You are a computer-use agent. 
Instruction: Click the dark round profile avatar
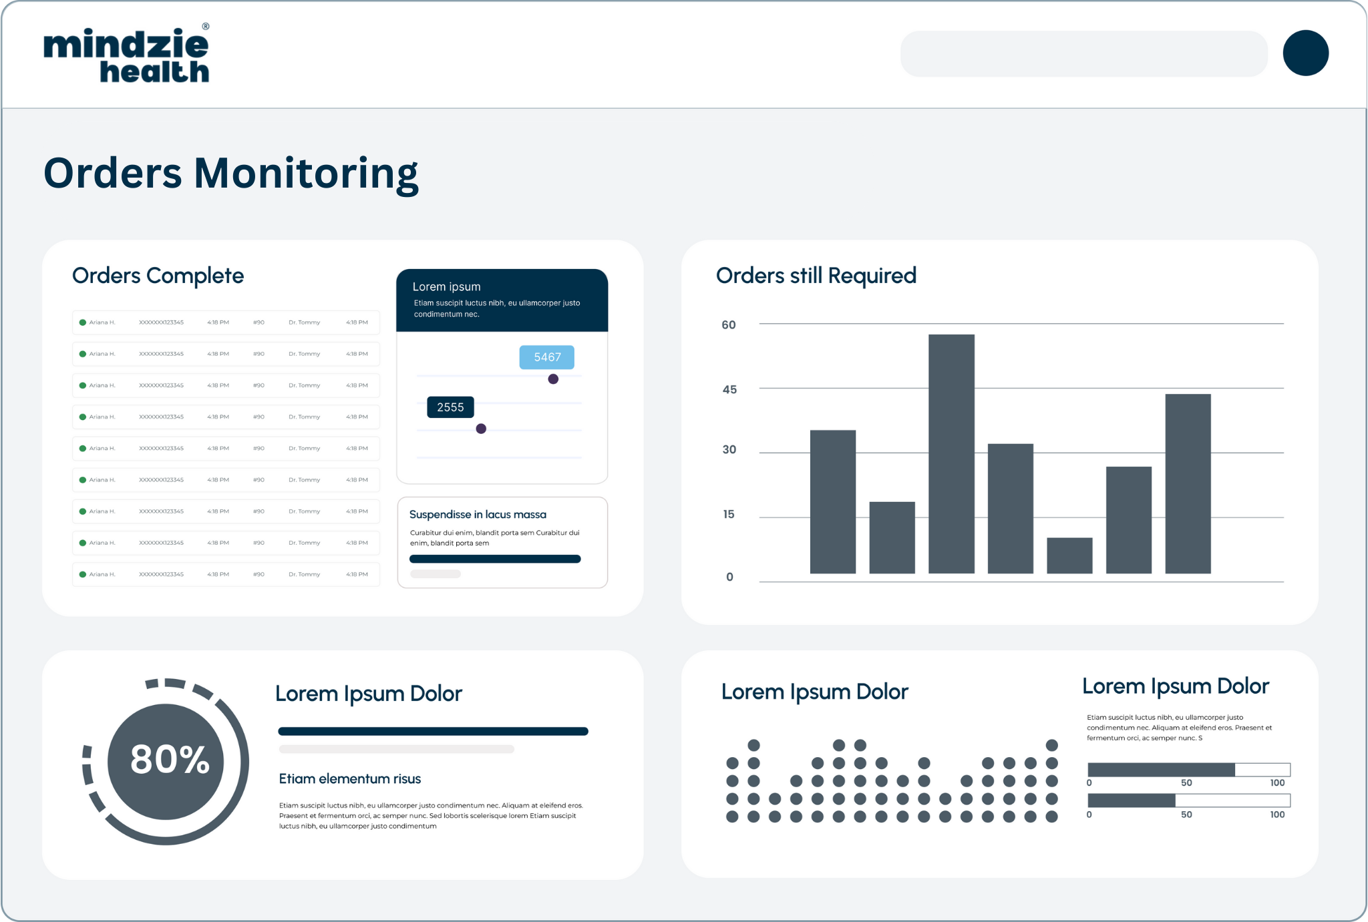pos(1305,53)
